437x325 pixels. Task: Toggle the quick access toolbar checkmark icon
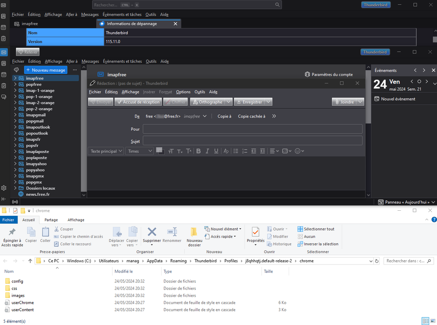pos(15,211)
